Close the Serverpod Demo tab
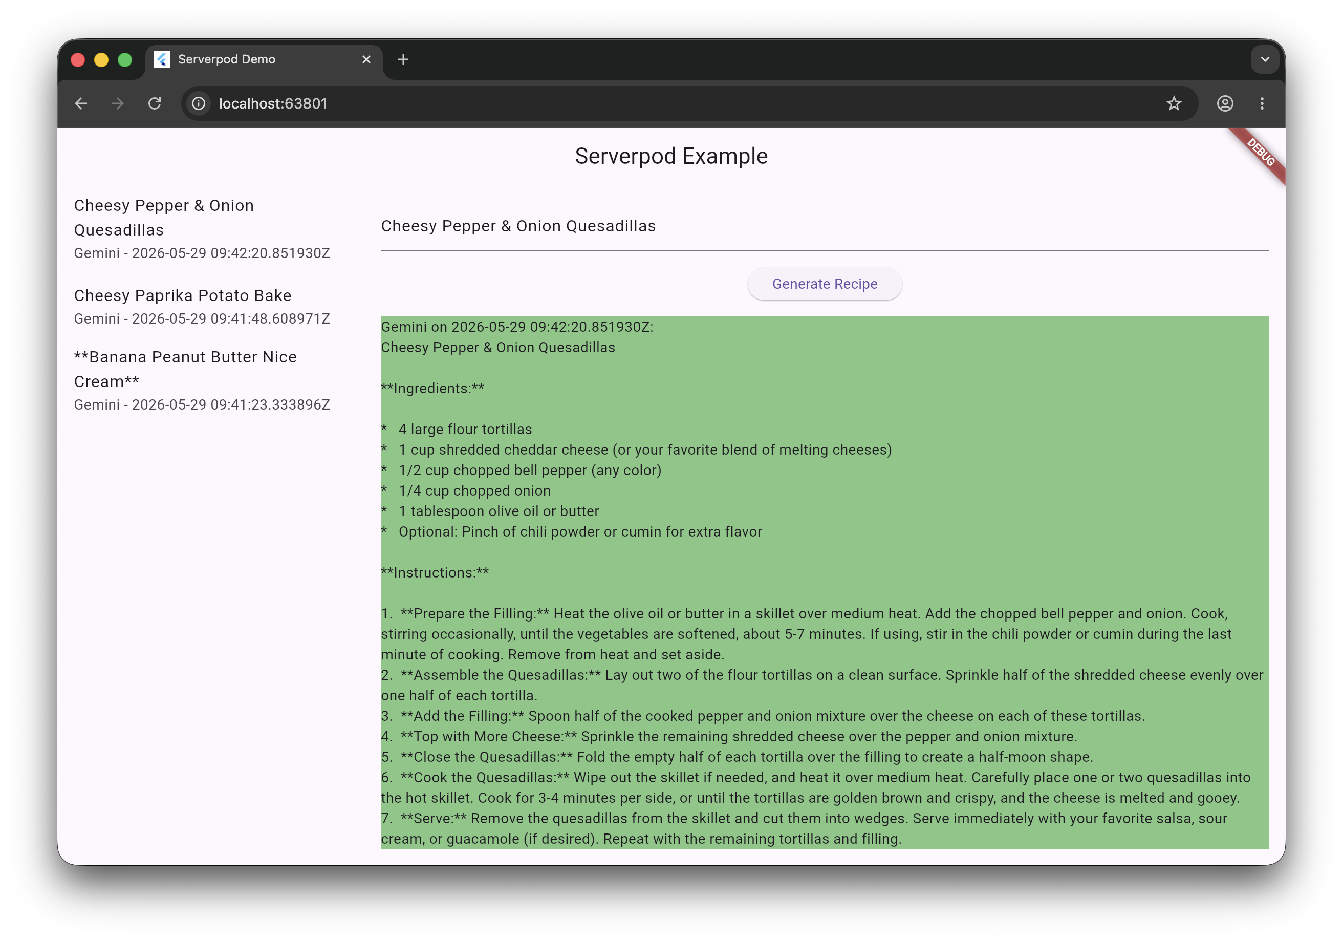The height and width of the screenshot is (941, 1343). pos(366,60)
